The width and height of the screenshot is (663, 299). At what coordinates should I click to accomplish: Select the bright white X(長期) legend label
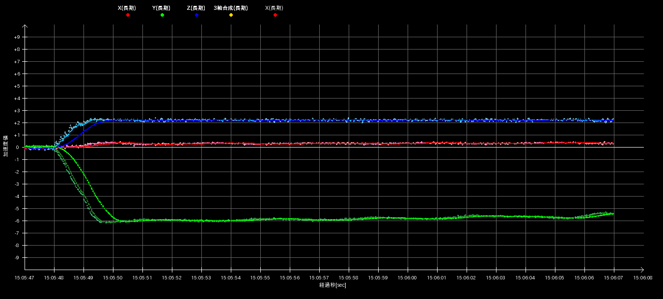[127, 8]
